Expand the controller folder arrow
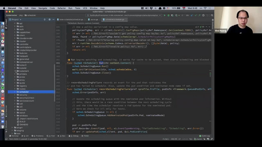 click(15, 45)
